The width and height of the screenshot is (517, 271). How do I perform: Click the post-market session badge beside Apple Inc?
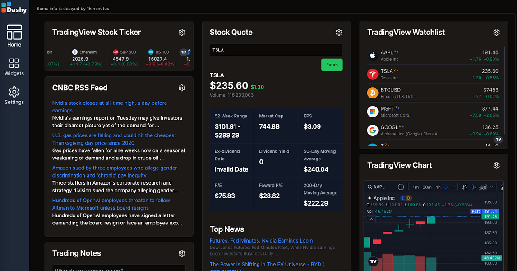click(402, 198)
